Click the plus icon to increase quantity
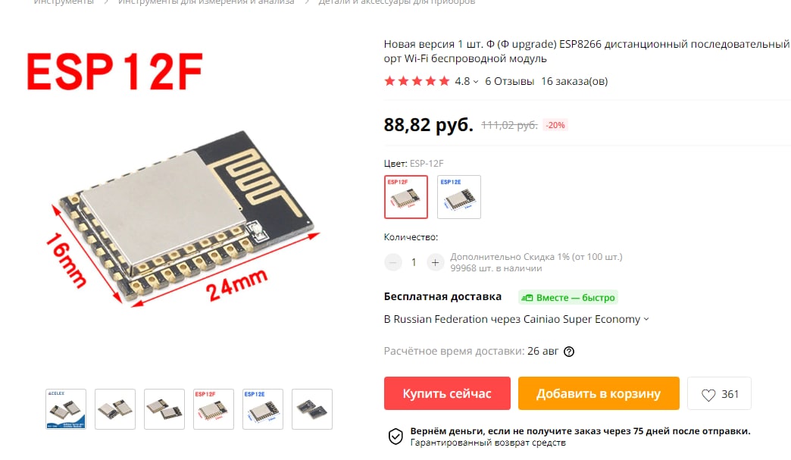This screenshot has width=791, height=460. coord(435,262)
